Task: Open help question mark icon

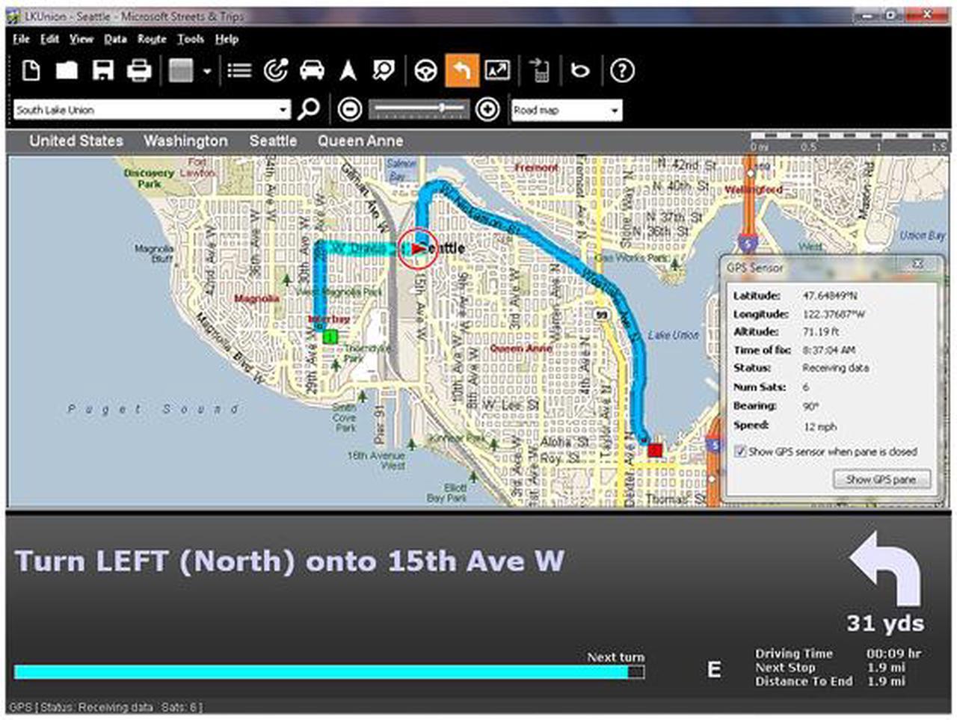Action: [x=622, y=70]
